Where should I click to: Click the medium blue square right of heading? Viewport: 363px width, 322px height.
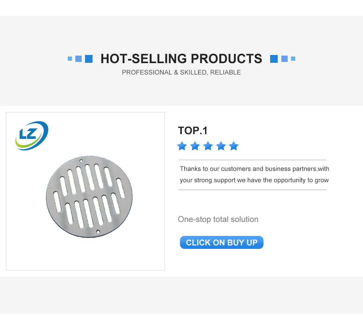284,59
